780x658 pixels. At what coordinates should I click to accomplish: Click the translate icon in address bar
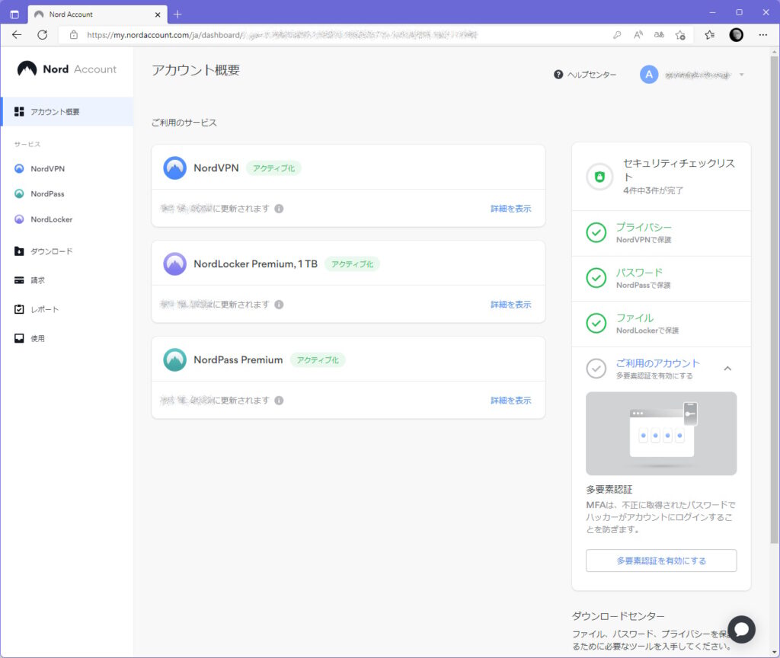(659, 35)
